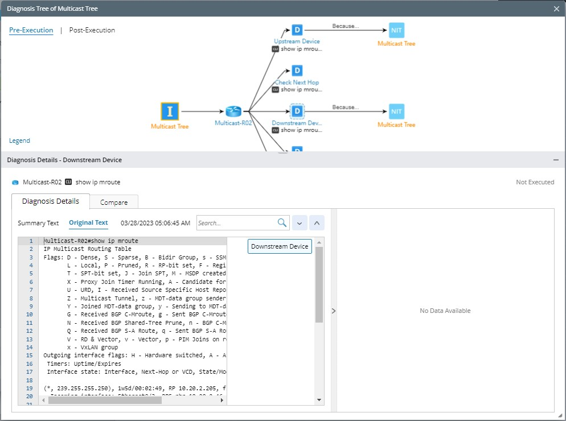
Task: Show Original Text view
Action: click(88, 222)
